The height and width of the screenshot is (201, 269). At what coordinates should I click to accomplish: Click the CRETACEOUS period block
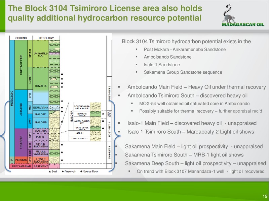(21, 65)
